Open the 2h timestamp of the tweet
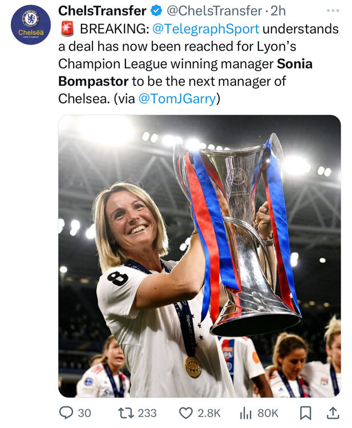The width and height of the screenshot is (352, 428). click(278, 11)
